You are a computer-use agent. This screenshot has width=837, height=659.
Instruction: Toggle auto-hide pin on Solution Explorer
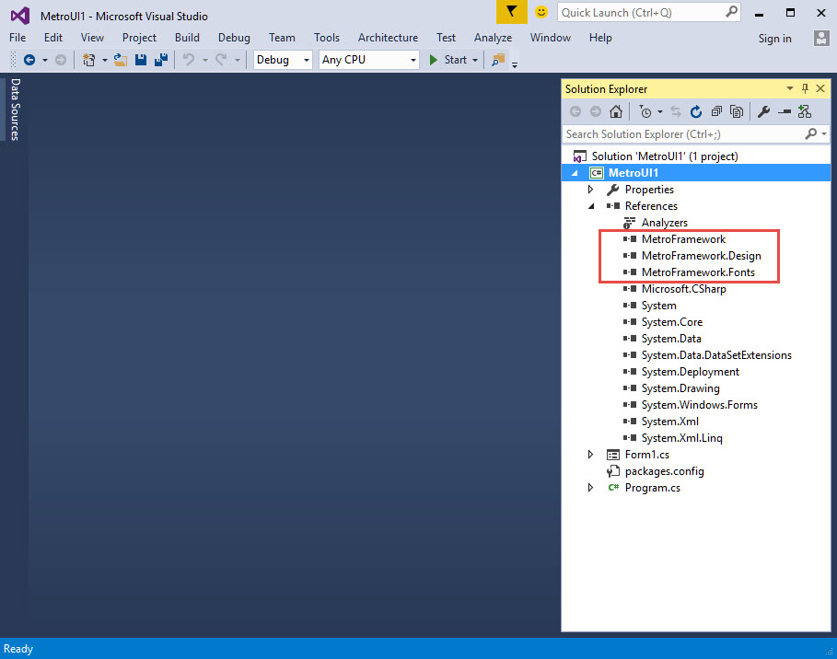pyautogui.click(x=806, y=88)
